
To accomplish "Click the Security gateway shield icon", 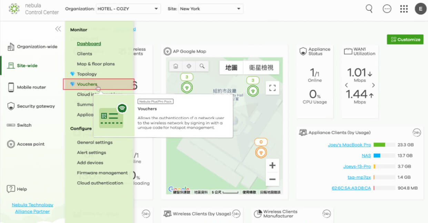I will tap(11, 106).
